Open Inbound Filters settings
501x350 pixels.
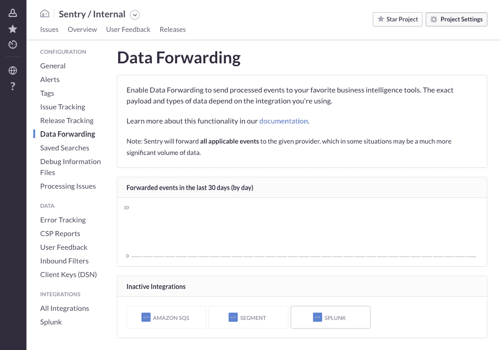(64, 261)
